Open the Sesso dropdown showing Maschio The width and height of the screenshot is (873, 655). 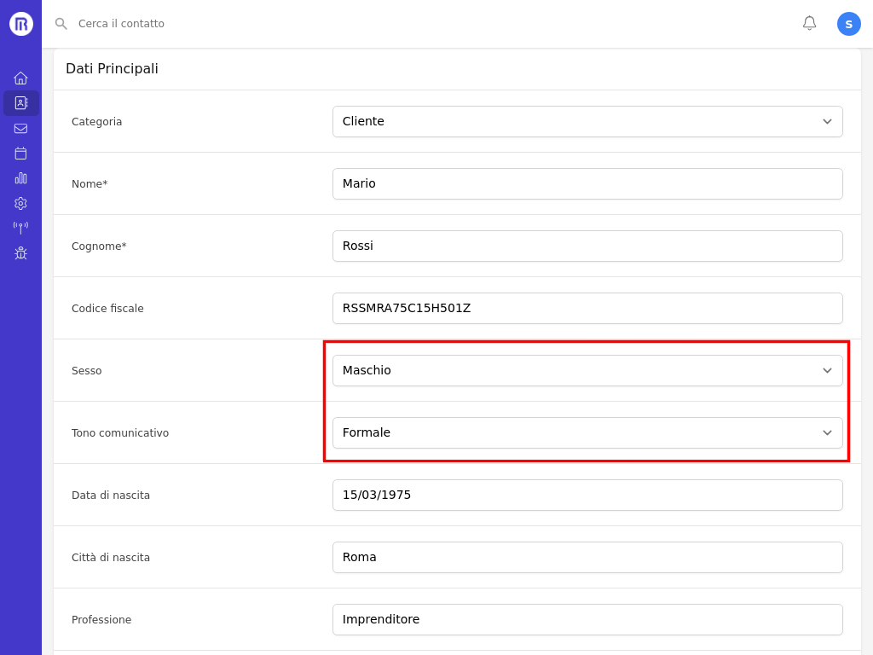pyautogui.click(x=587, y=370)
